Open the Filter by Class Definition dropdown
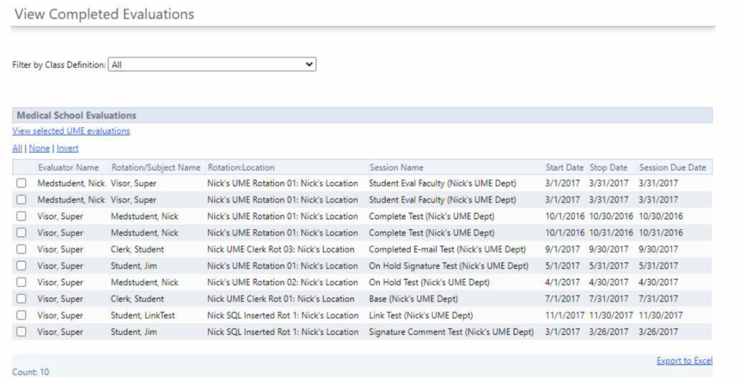The height and width of the screenshot is (383, 740). click(212, 64)
